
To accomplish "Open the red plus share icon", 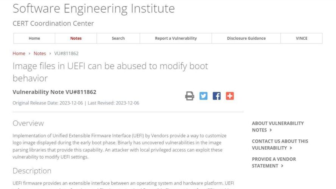I will tap(230, 96).
